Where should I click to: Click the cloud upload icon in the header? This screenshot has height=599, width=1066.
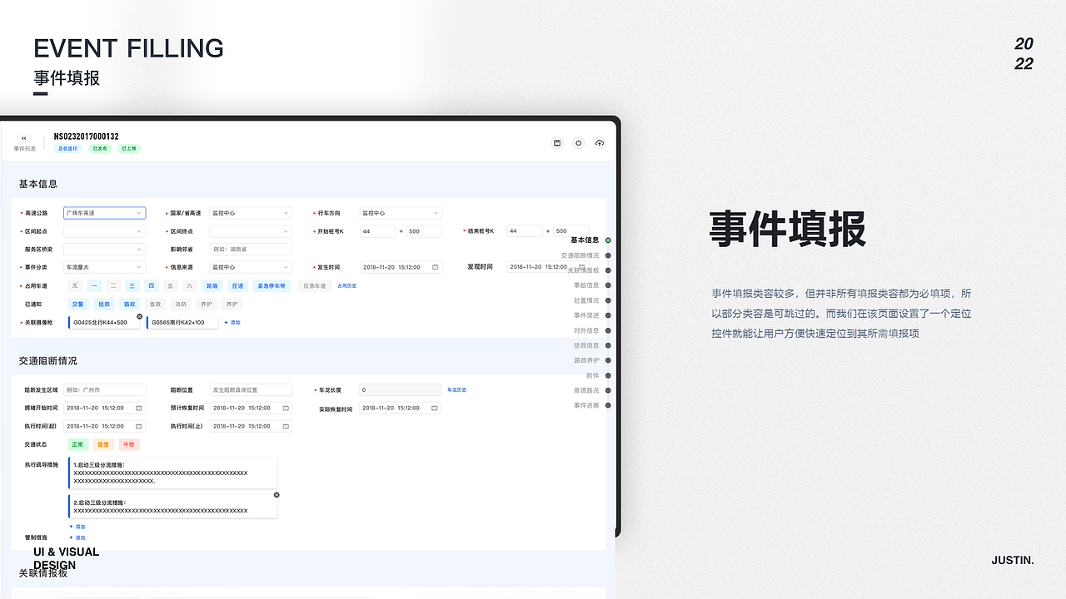[x=600, y=143]
